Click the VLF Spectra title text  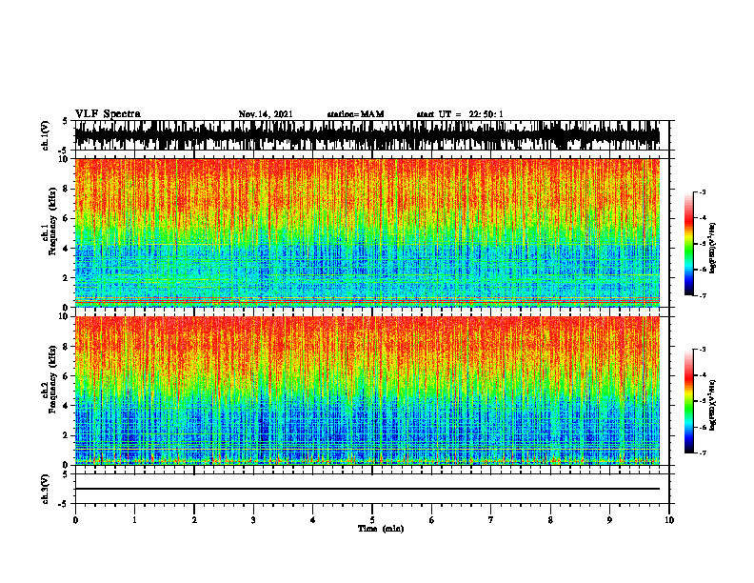pyautogui.click(x=108, y=114)
